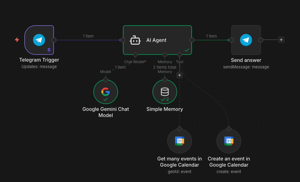Click the "2 items total" memory connection label
Viewport: 300px width, 182px height.
164,67
